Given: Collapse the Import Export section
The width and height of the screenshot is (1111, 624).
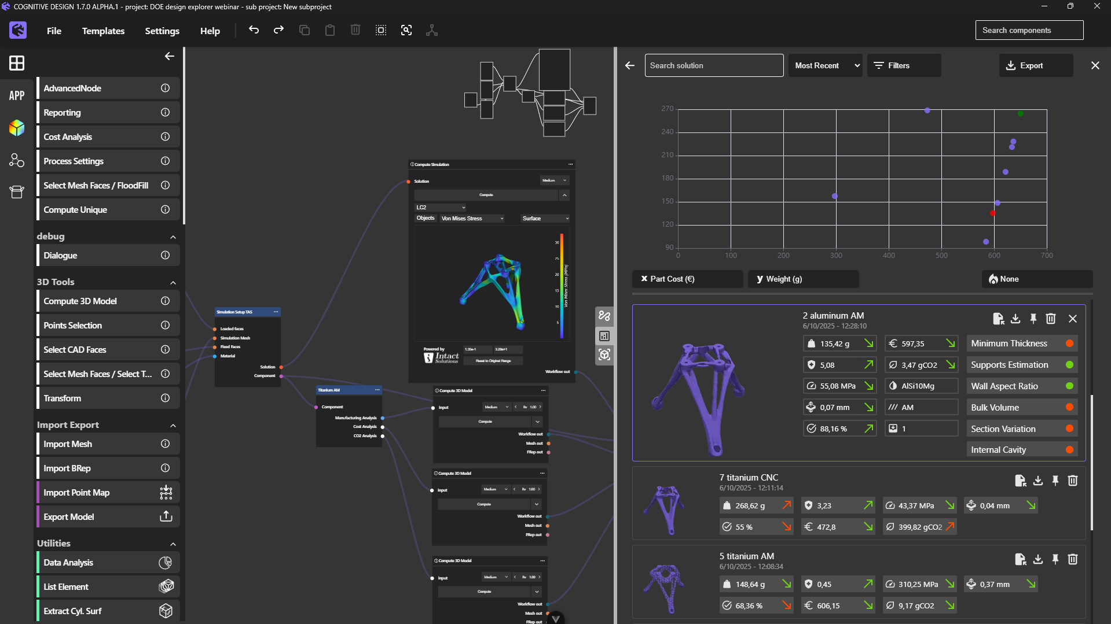Looking at the screenshot, I should pyautogui.click(x=173, y=425).
